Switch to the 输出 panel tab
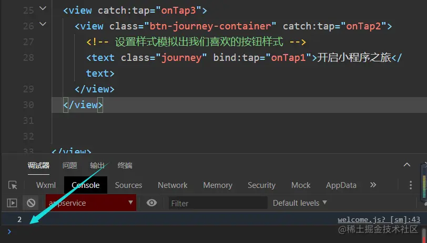This screenshot has width=427, height=243. 97,165
